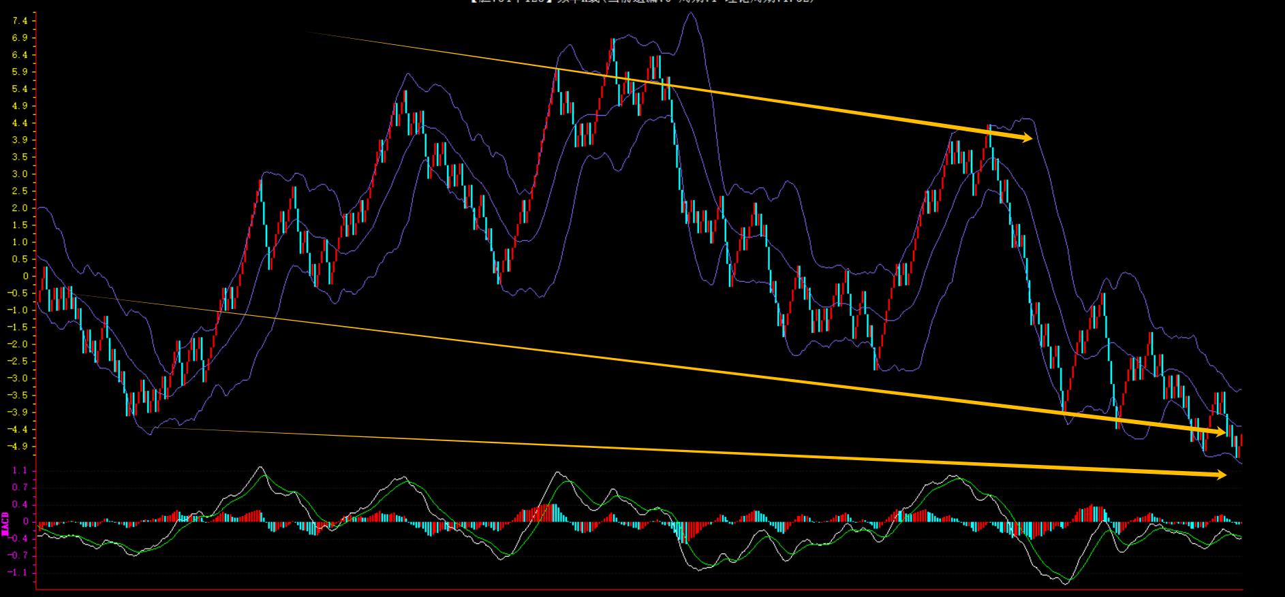Click the 3.0 value on the price axis

point(20,174)
